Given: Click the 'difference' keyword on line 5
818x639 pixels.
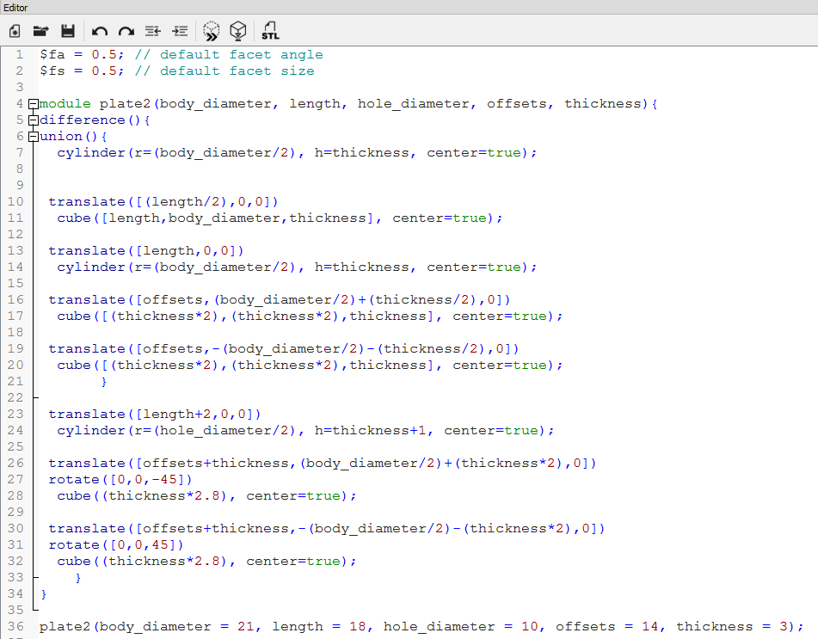Looking at the screenshot, I should [x=83, y=120].
